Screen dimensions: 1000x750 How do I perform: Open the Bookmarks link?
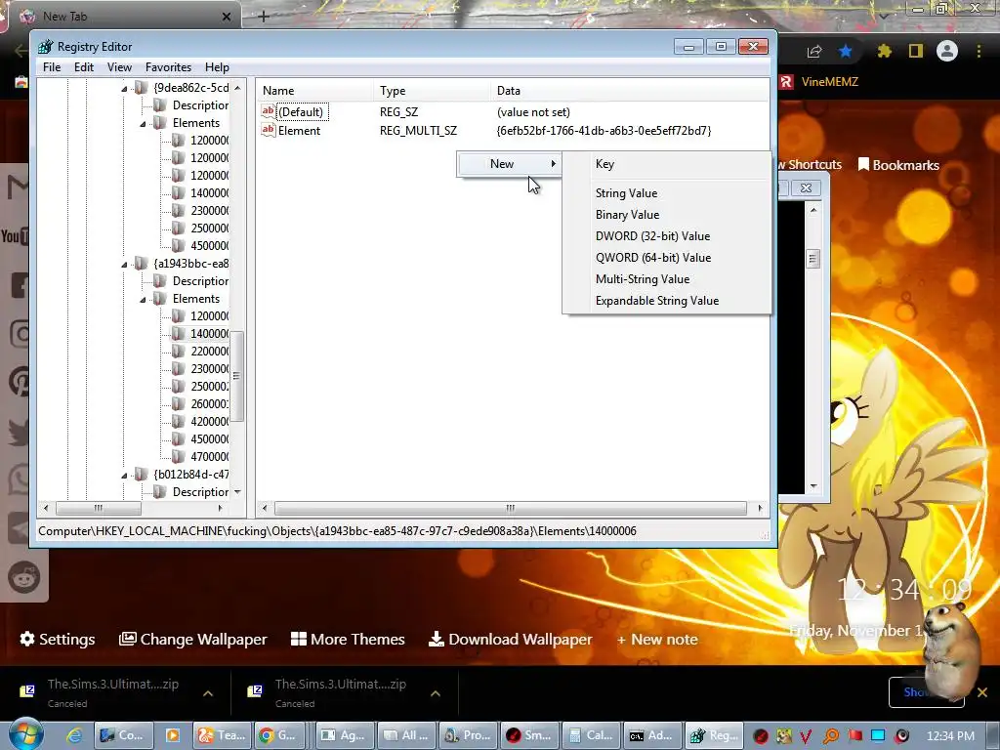click(898, 165)
